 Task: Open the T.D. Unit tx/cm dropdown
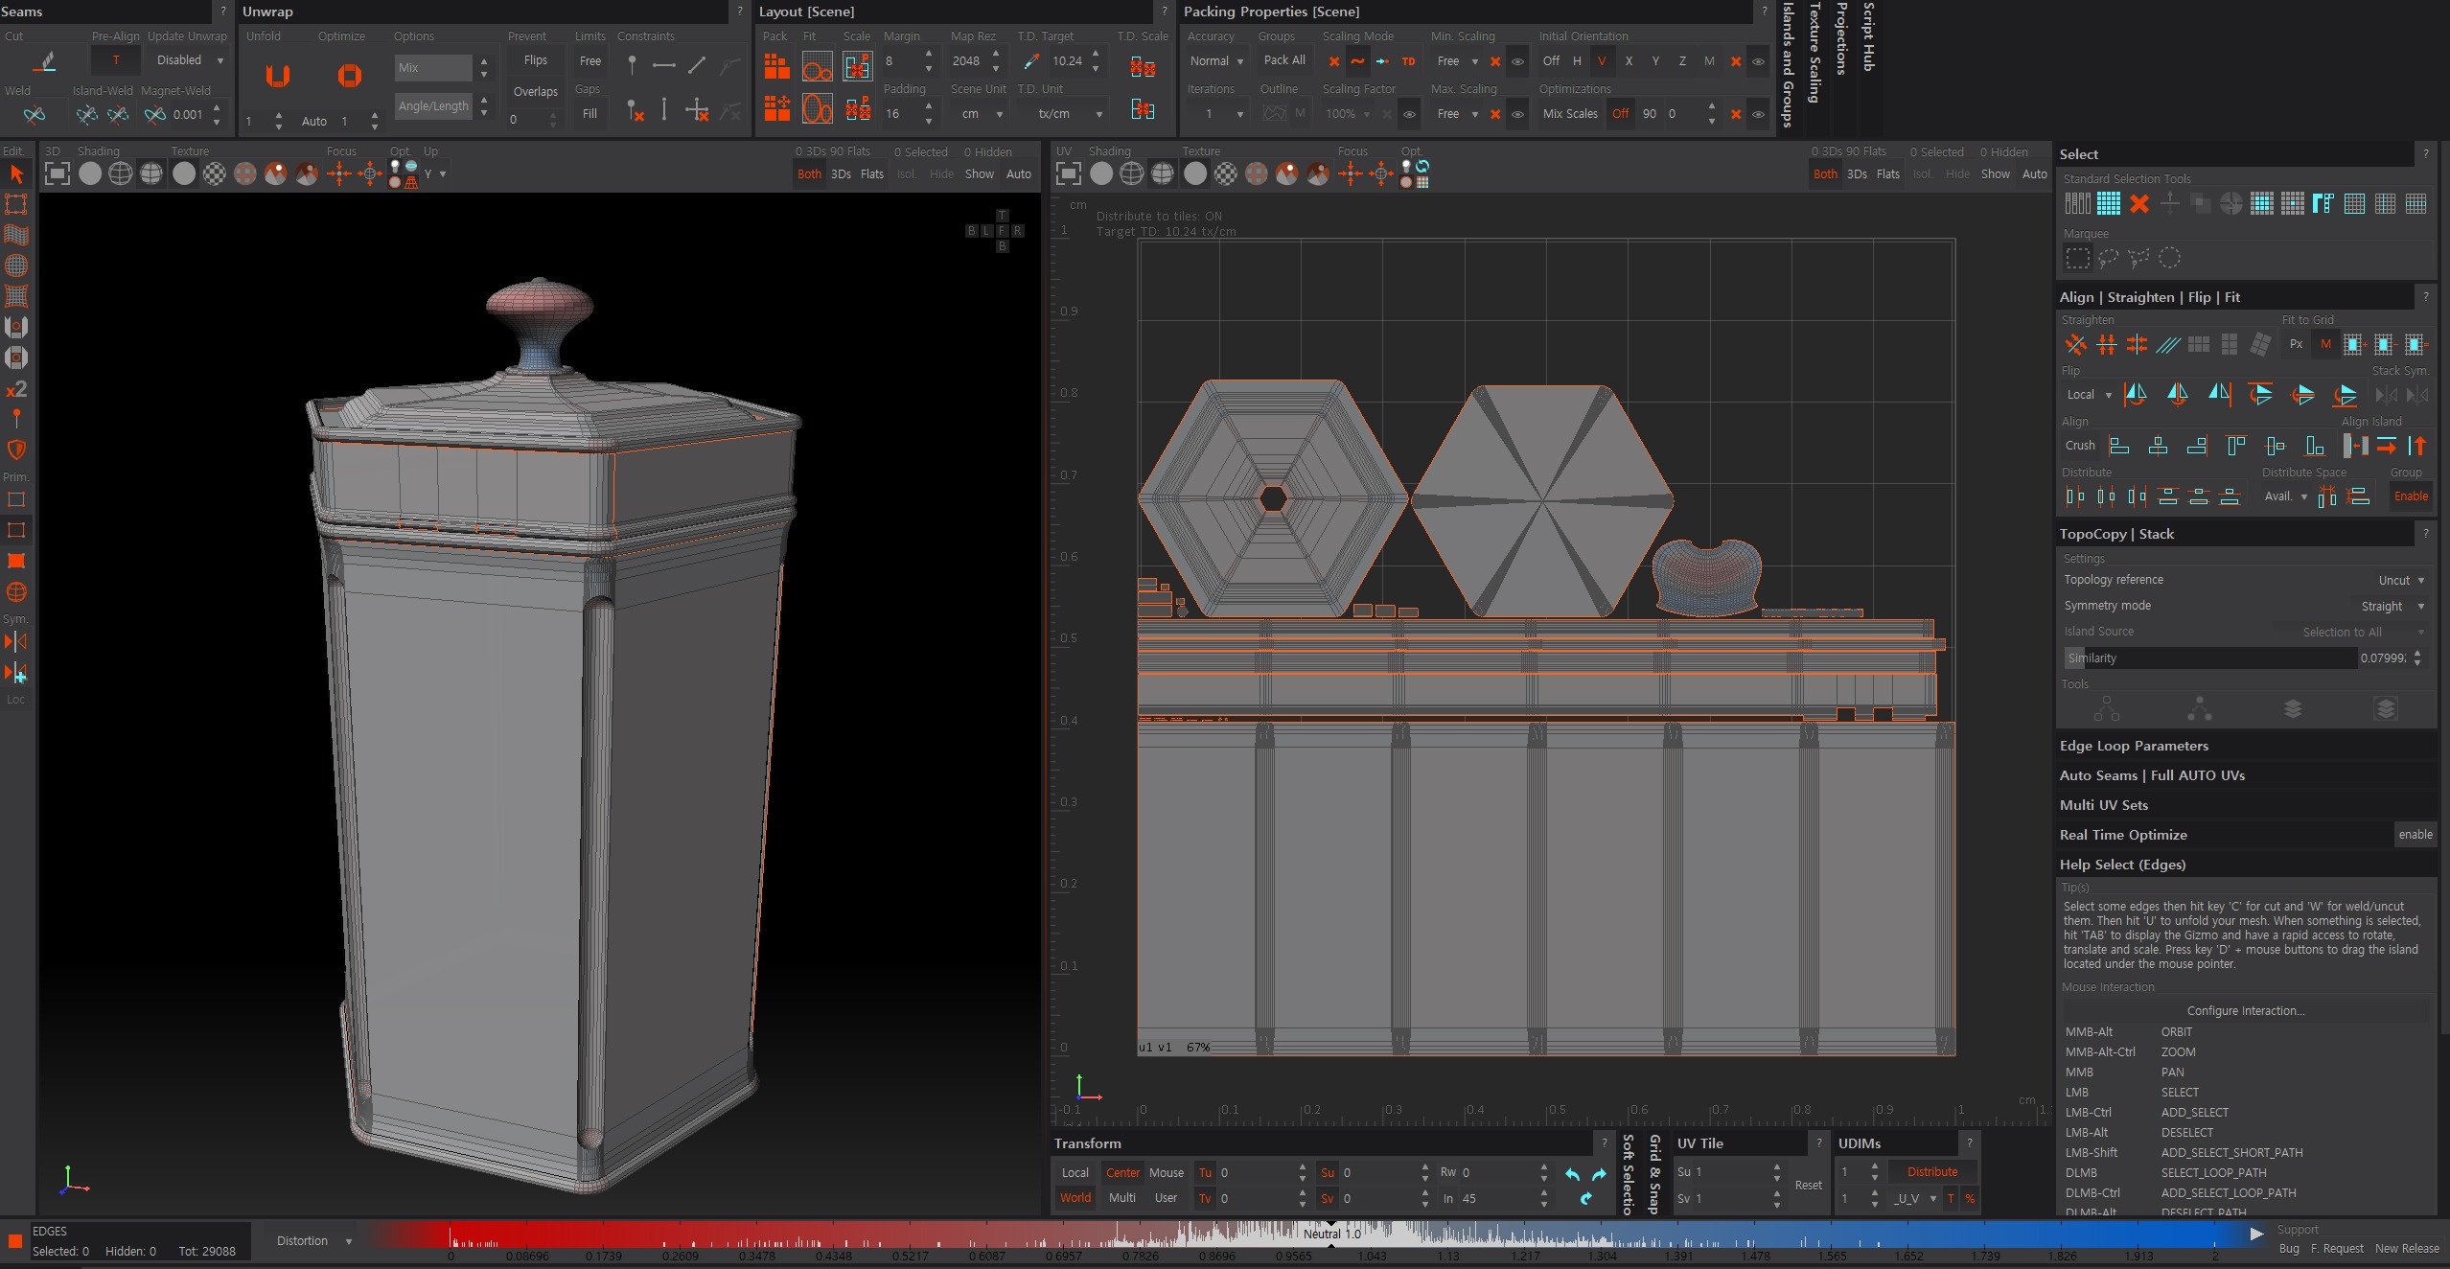pos(1062,114)
